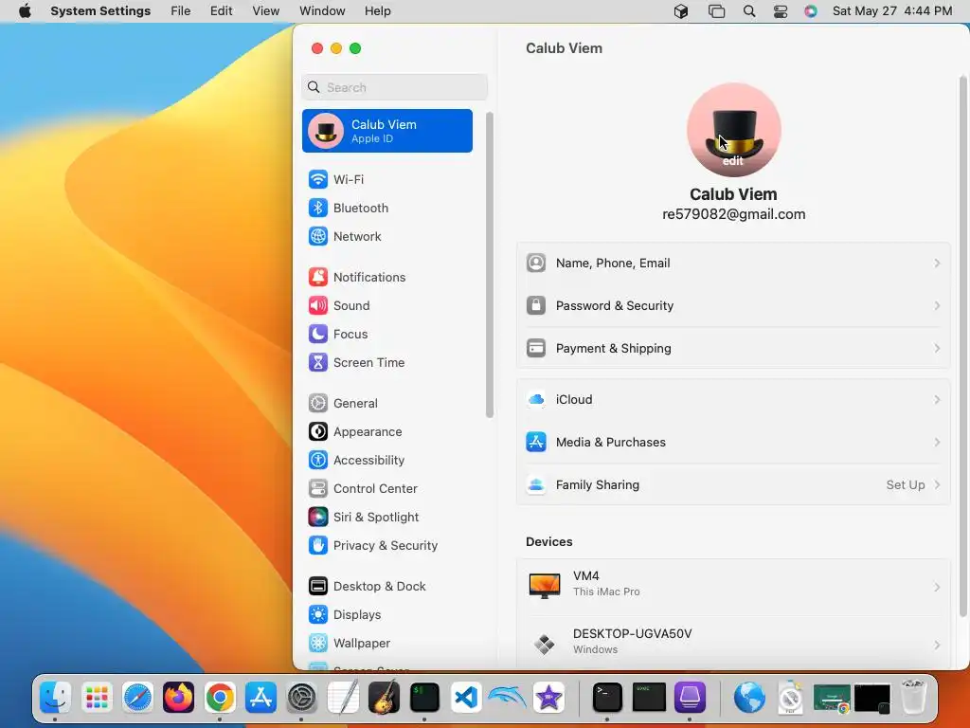This screenshot has width=970, height=728.
Task: Select Calub Viem Apple ID in sidebar
Action: coord(387,131)
